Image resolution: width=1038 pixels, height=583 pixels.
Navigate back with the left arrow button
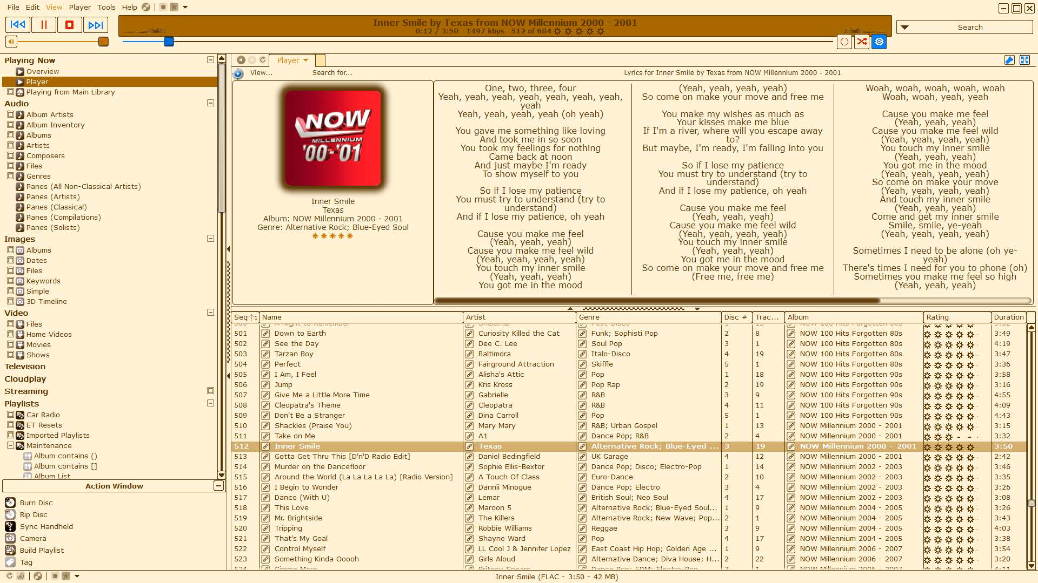pos(241,60)
